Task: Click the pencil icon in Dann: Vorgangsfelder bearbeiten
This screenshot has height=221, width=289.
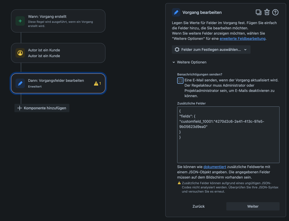Action: click(x=20, y=83)
